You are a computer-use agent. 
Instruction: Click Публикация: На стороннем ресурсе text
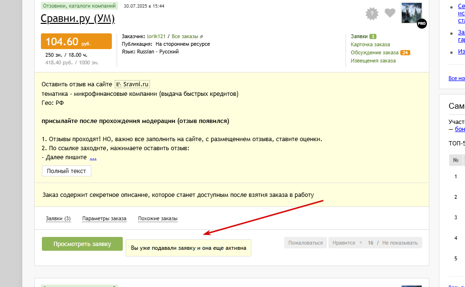click(166, 44)
